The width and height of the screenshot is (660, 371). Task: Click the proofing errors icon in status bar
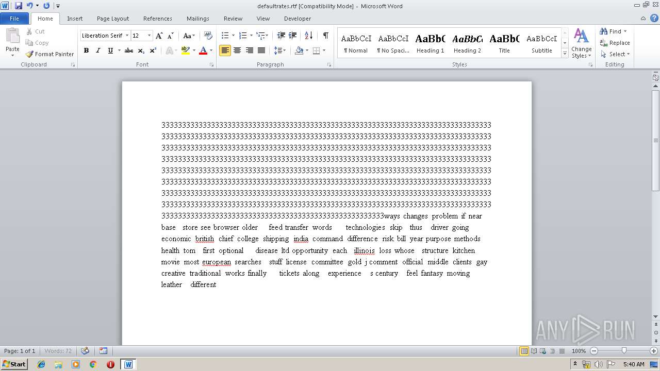85,351
